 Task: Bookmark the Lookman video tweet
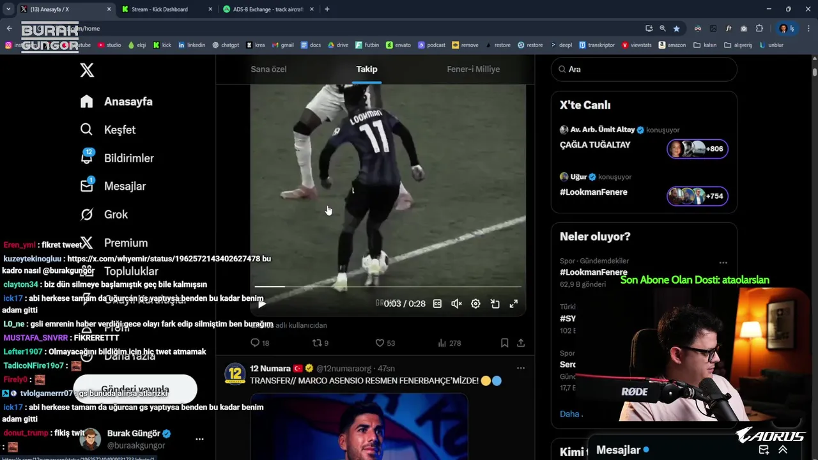tap(504, 343)
